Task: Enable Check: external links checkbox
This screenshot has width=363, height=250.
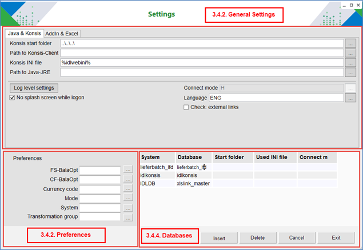Action: pos(186,107)
